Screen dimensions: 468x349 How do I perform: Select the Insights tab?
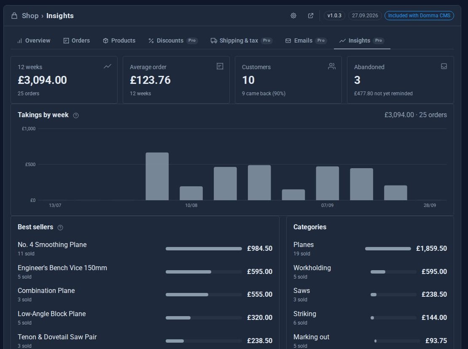pyautogui.click(x=362, y=40)
